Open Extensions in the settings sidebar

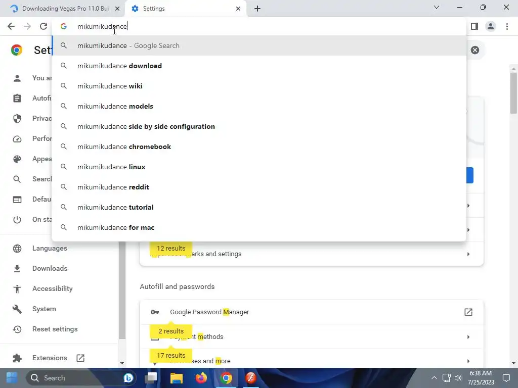(50, 358)
